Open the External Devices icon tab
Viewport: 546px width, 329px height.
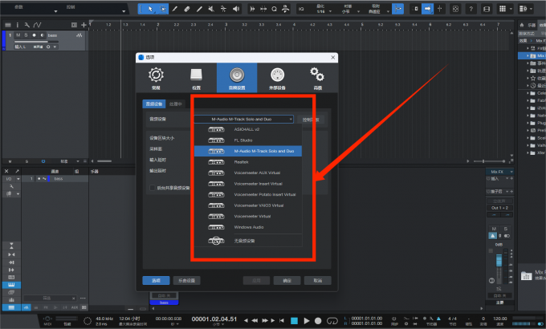tap(277, 77)
